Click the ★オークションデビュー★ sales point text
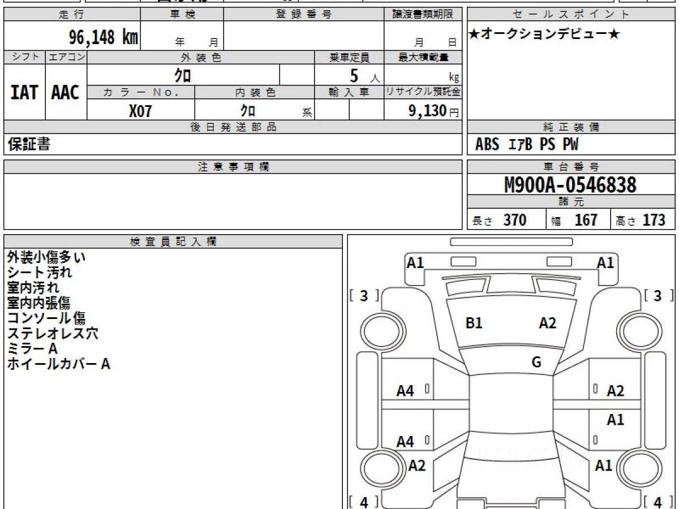679x509 pixels. click(x=544, y=34)
